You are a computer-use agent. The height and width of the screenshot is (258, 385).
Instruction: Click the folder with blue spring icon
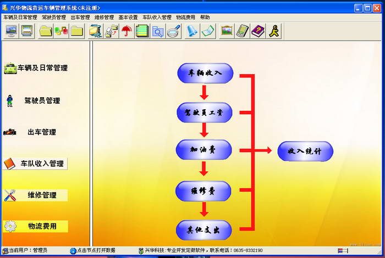[x=96, y=31]
